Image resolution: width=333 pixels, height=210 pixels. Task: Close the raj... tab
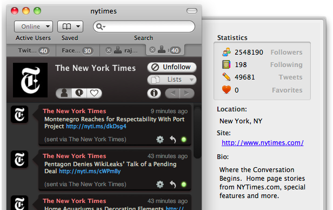[109, 50]
